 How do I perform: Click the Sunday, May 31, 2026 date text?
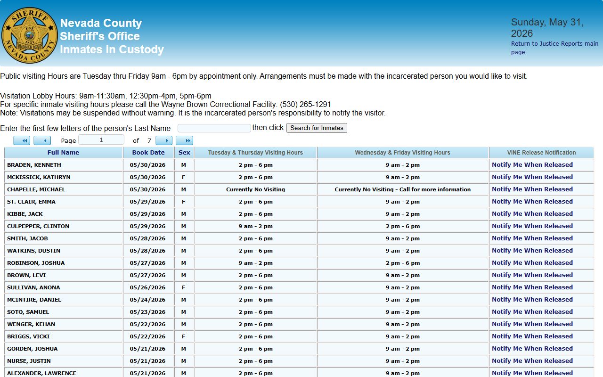[547, 28]
